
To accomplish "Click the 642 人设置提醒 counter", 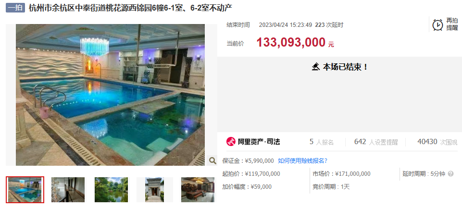I will click(376, 142).
